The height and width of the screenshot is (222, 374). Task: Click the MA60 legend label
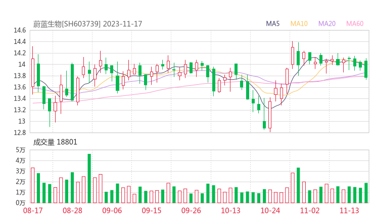[355, 24]
